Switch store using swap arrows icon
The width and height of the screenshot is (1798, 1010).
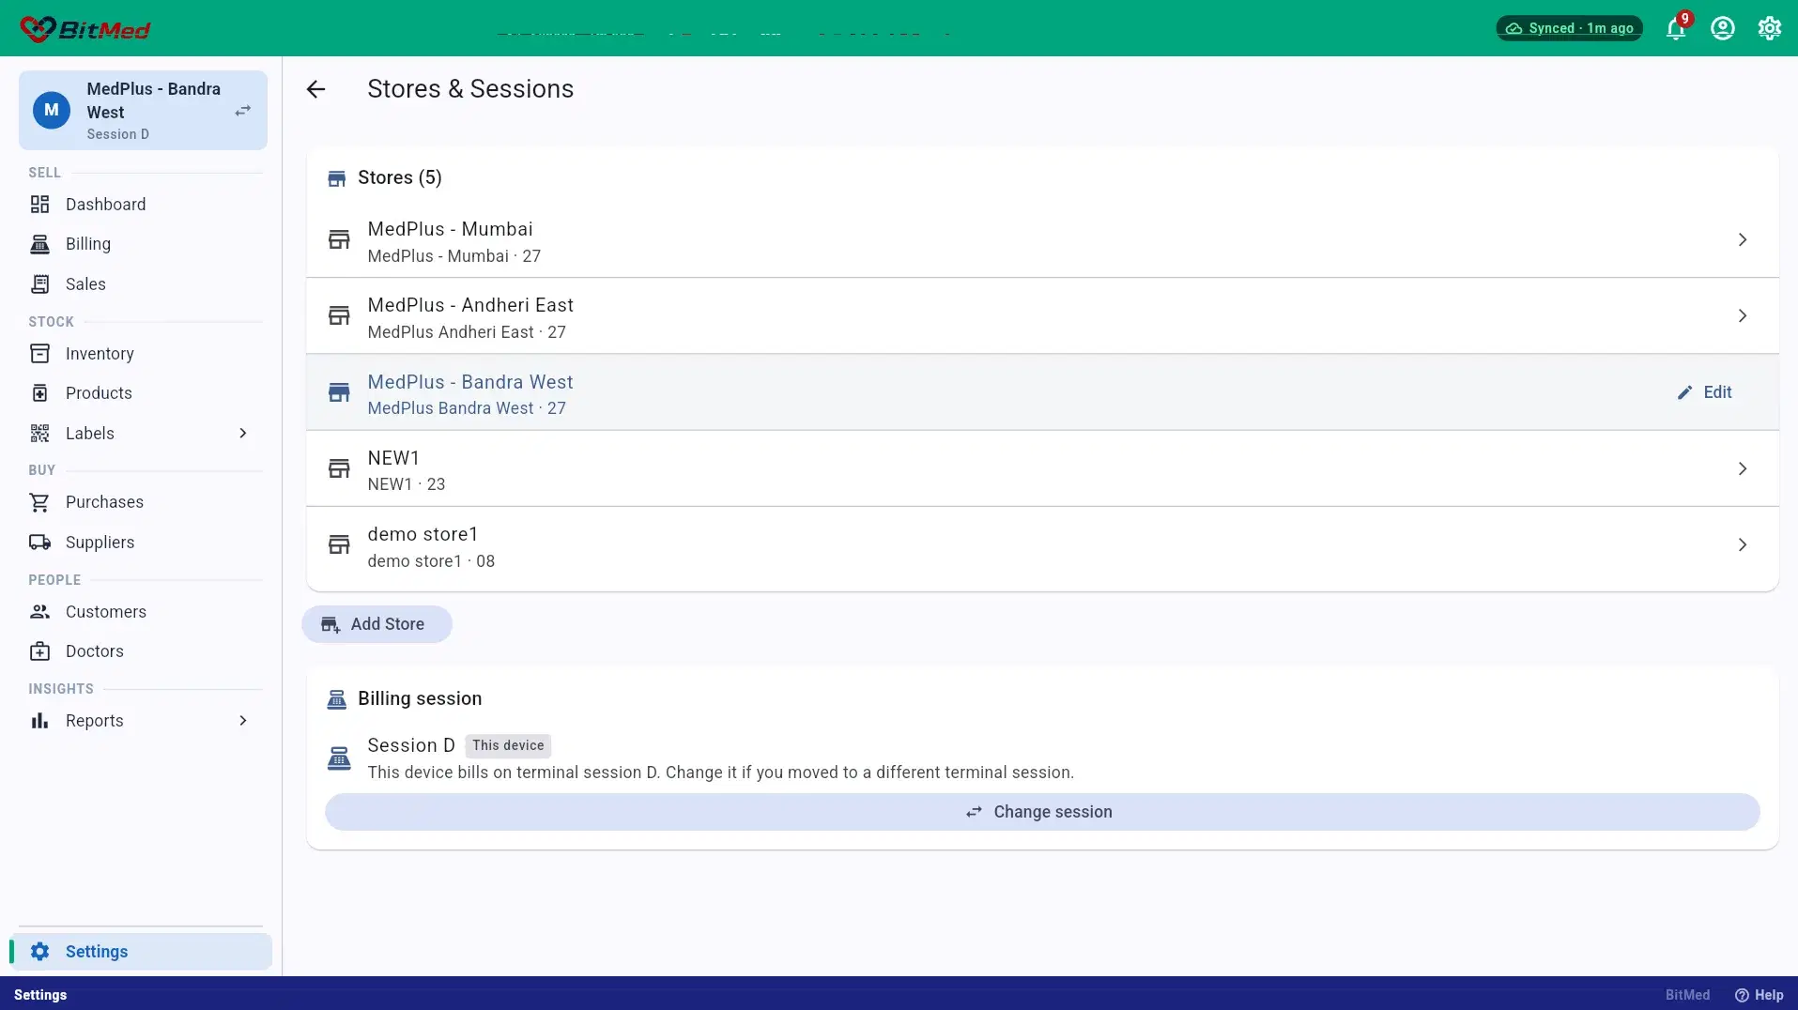243,111
